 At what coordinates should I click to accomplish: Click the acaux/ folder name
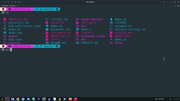pyautogui.click(x=13, y=36)
